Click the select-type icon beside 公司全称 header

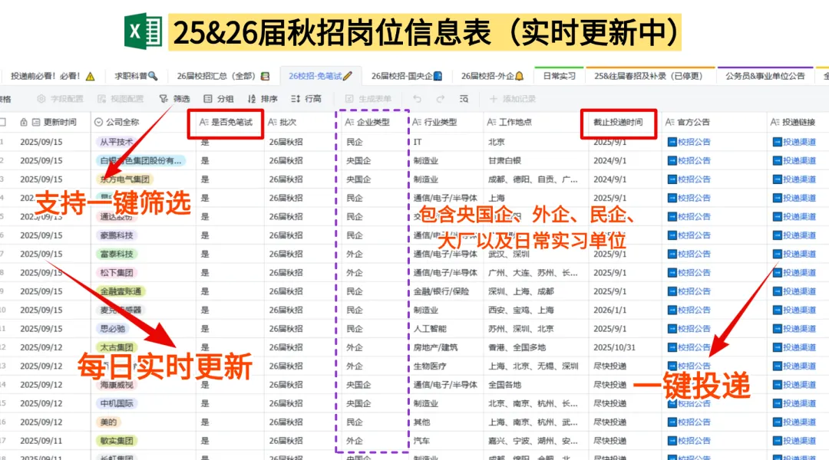pos(98,122)
